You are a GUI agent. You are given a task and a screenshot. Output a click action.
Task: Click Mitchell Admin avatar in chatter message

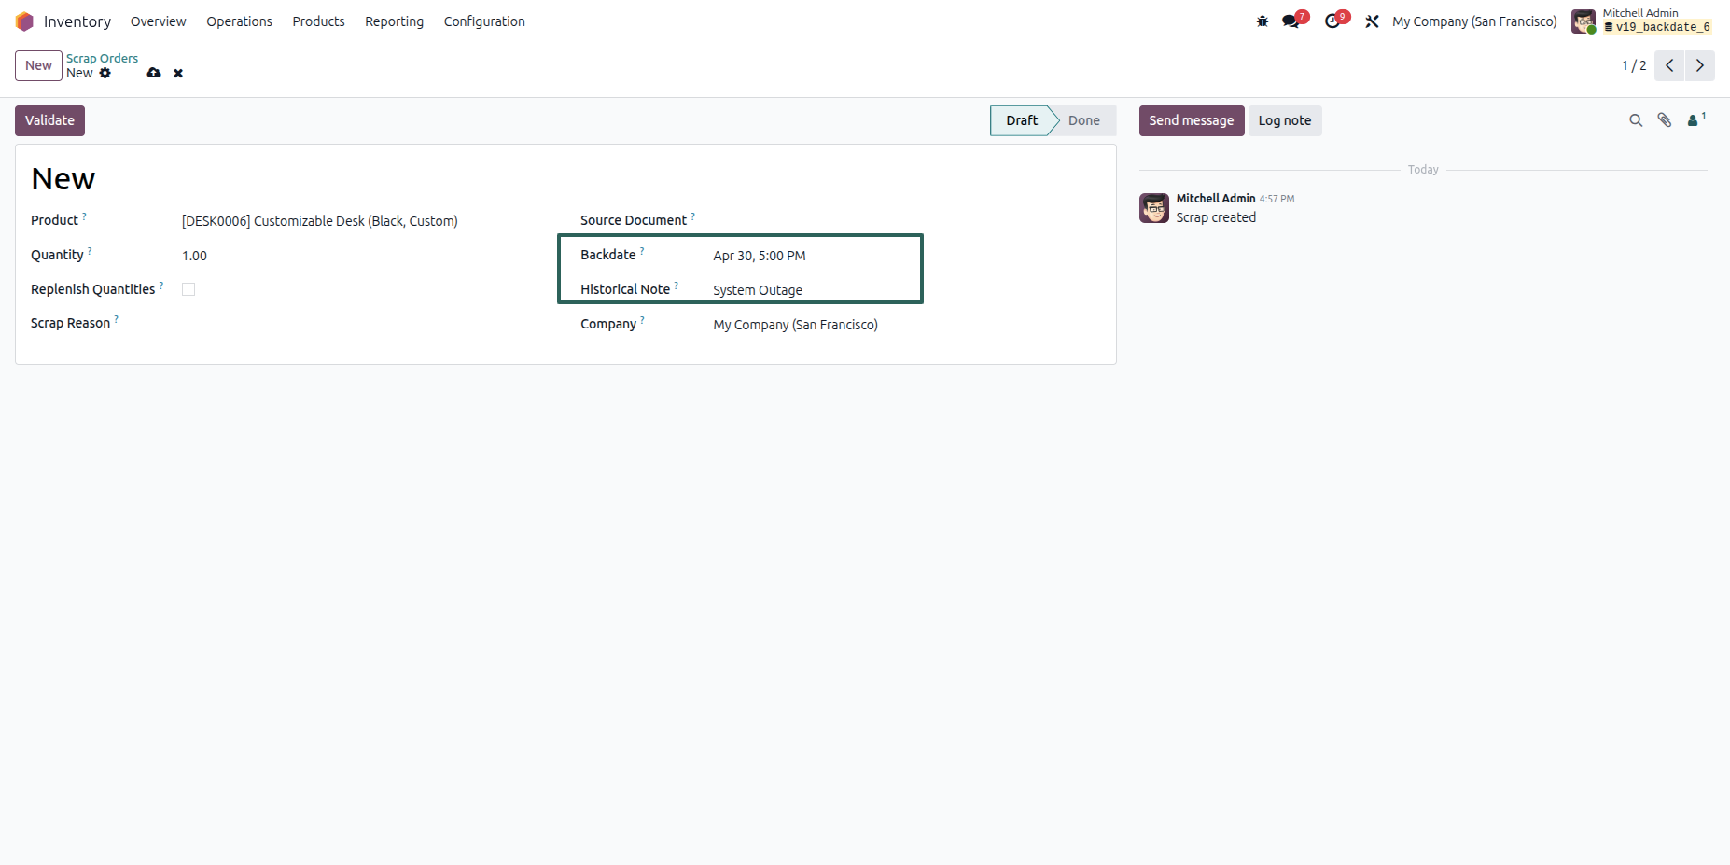click(1154, 208)
